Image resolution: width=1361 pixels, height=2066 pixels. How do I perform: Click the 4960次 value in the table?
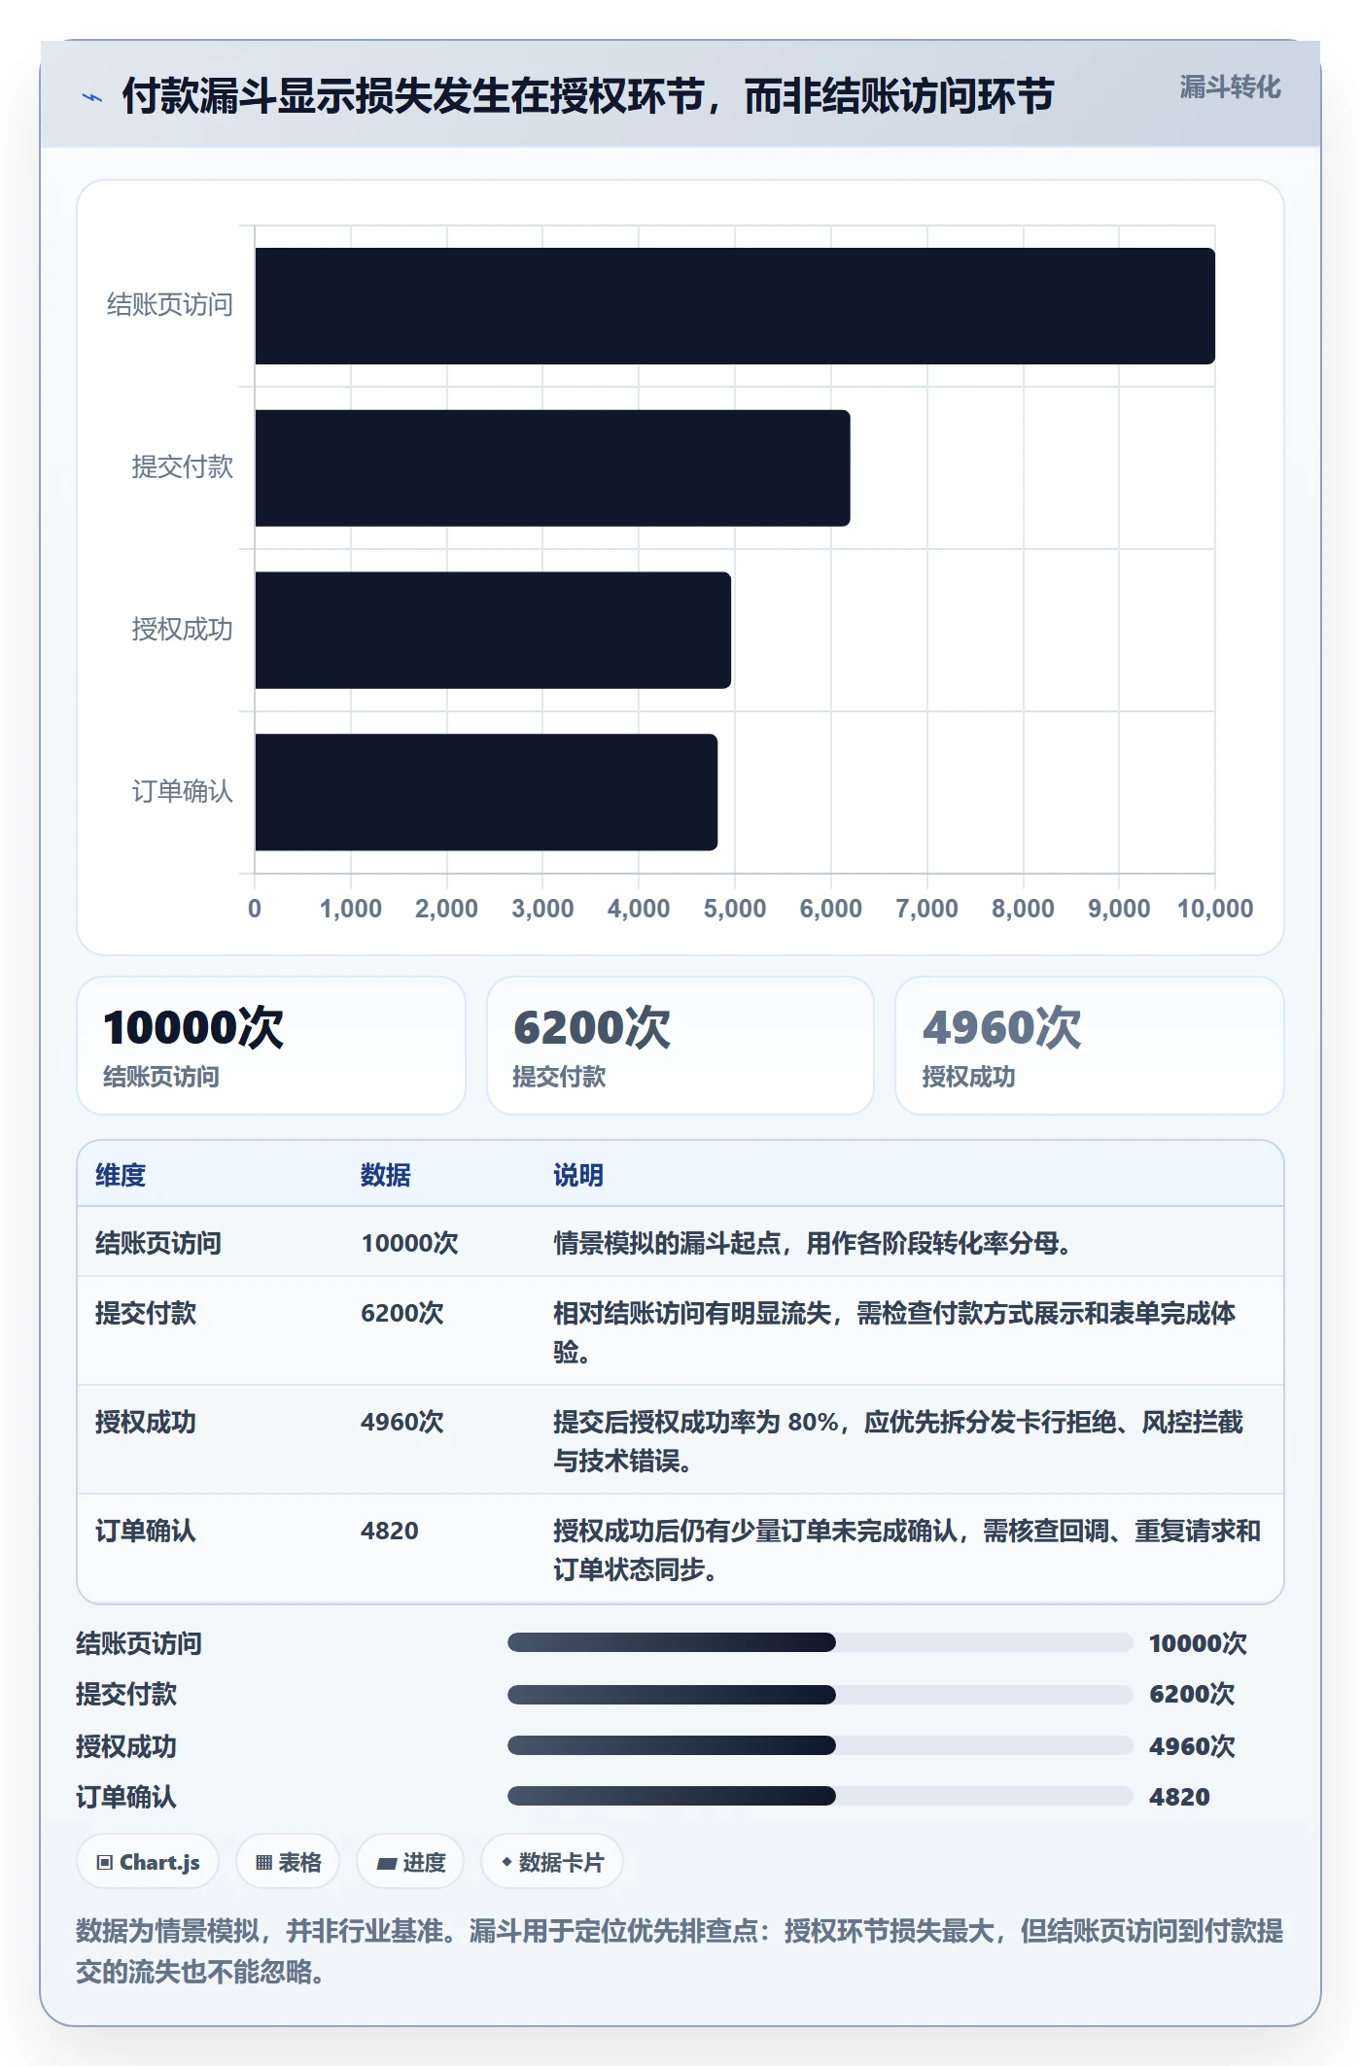click(402, 1422)
